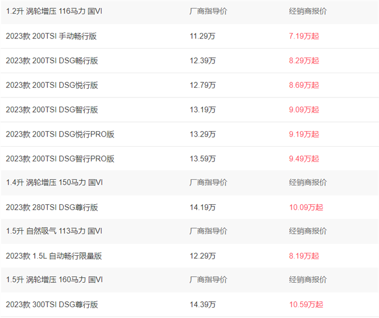The image size is (379, 318).
Task: Open 2023款 300TSI DSG尊行版 model
Action: (x=52, y=304)
